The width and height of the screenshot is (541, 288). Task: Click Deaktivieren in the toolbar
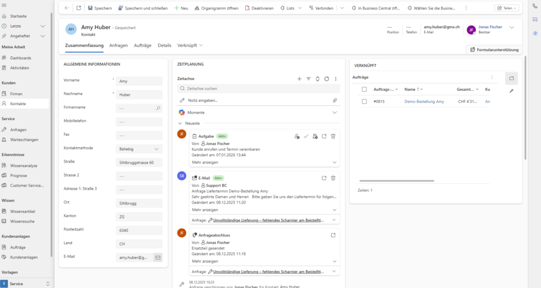click(x=259, y=8)
